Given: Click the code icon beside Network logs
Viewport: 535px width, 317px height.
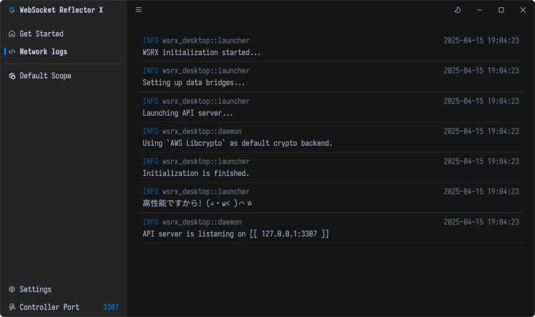Looking at the screenshot, I should point(12,51).
